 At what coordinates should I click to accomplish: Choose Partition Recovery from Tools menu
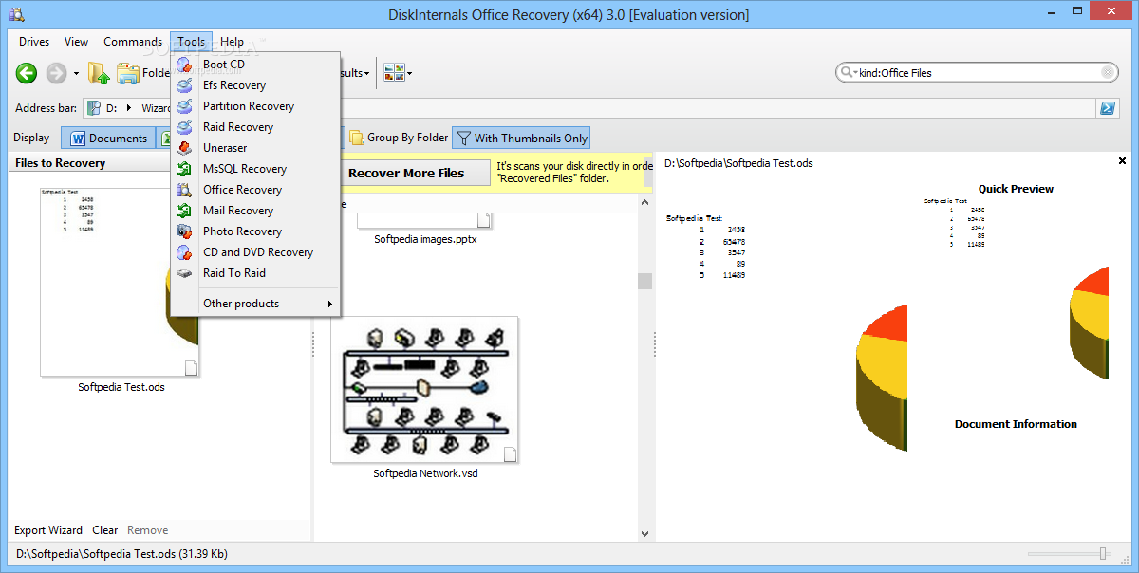255,106
